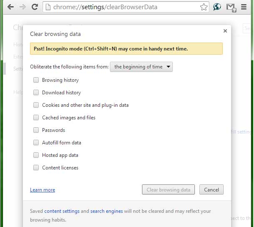Click the address bar URL field
Viewport: 254px width, 227px height.
point(123,7)
